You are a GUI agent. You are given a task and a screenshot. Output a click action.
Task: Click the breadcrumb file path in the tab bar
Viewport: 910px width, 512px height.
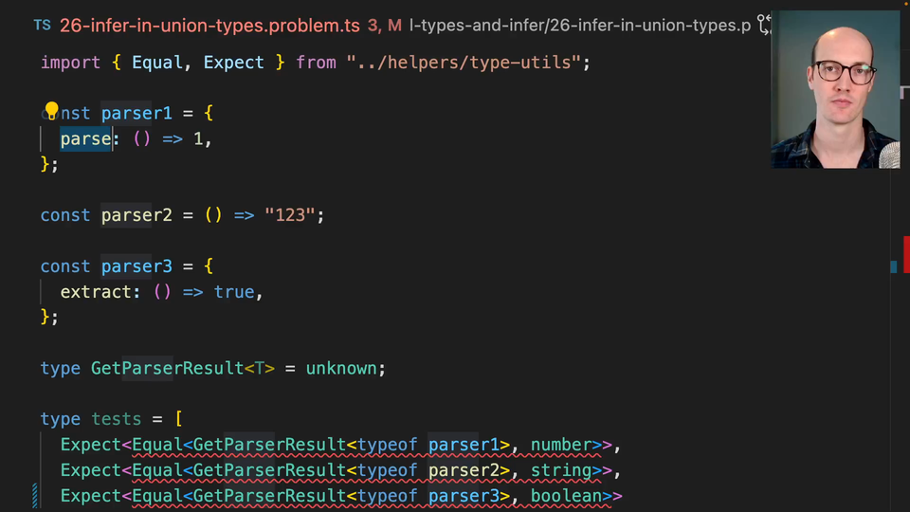[x=579, y=26]
